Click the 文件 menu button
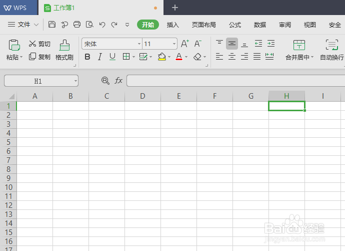345x251 pixels. [23, 25]
